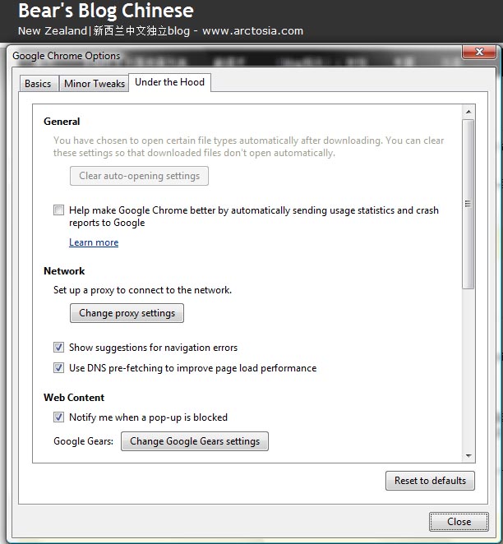This screenshot has width=503, height=544.
Task: Click the scrollbar track below the thumb
Action: (468, 370)
